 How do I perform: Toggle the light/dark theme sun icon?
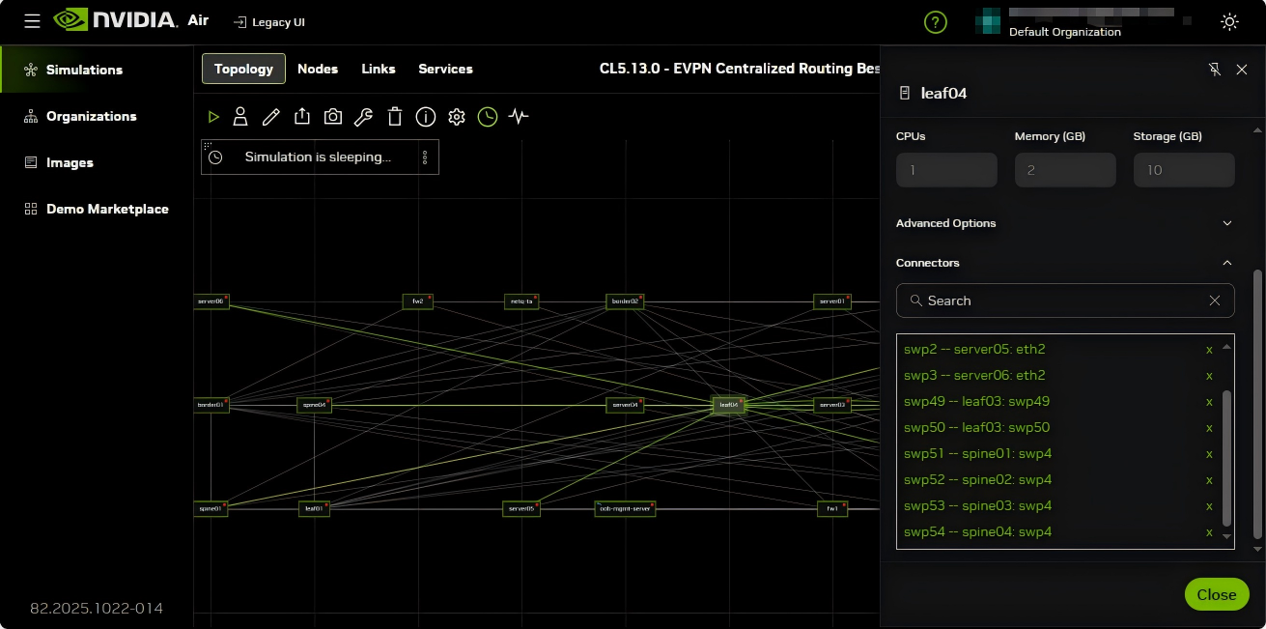(x=1229, y=21)
